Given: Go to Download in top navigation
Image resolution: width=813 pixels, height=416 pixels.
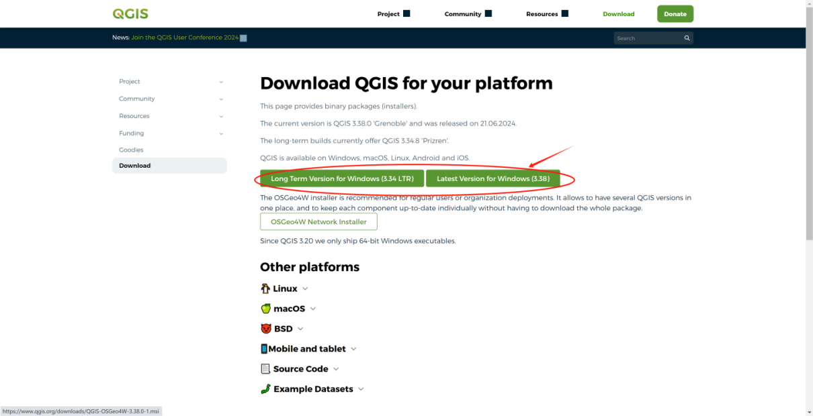Looking at the screenshot, I should coord(619,14).
